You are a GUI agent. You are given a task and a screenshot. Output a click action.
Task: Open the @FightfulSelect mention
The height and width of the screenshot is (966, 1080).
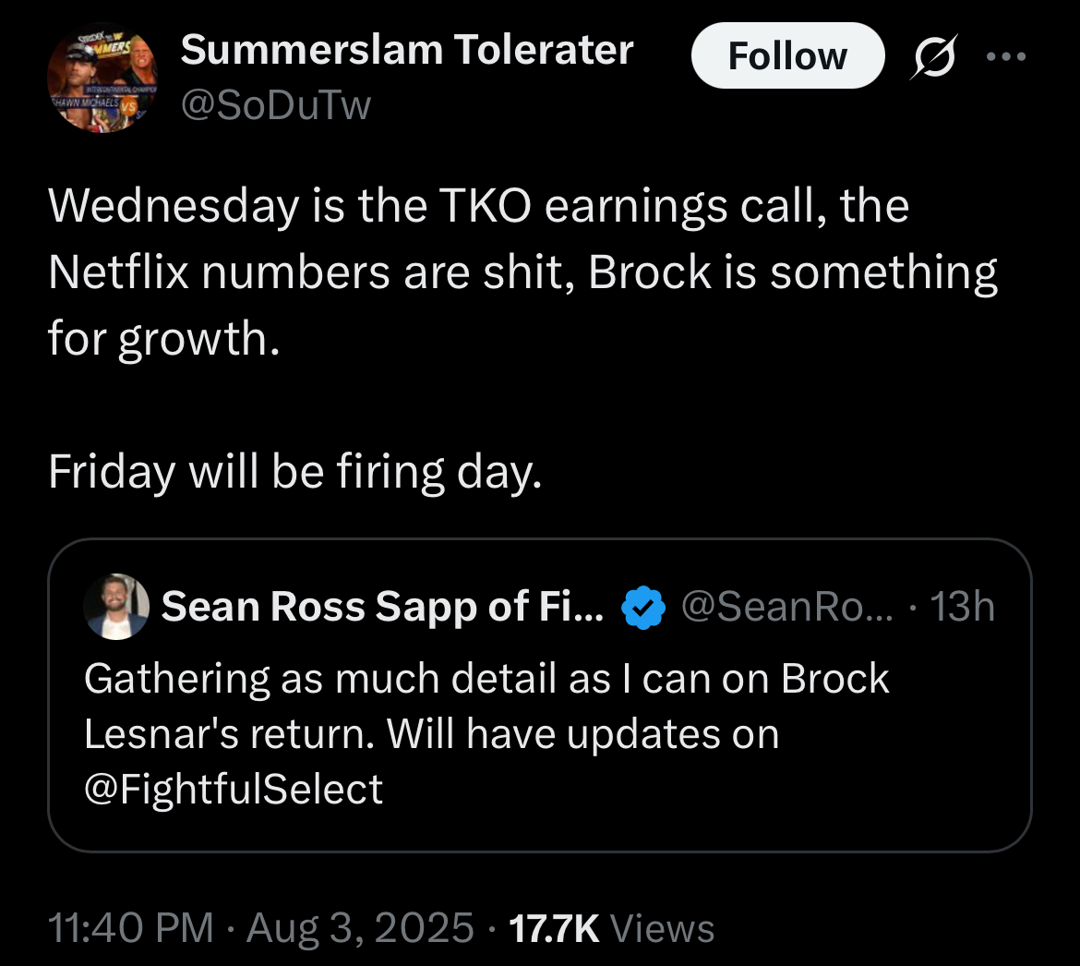233,789
